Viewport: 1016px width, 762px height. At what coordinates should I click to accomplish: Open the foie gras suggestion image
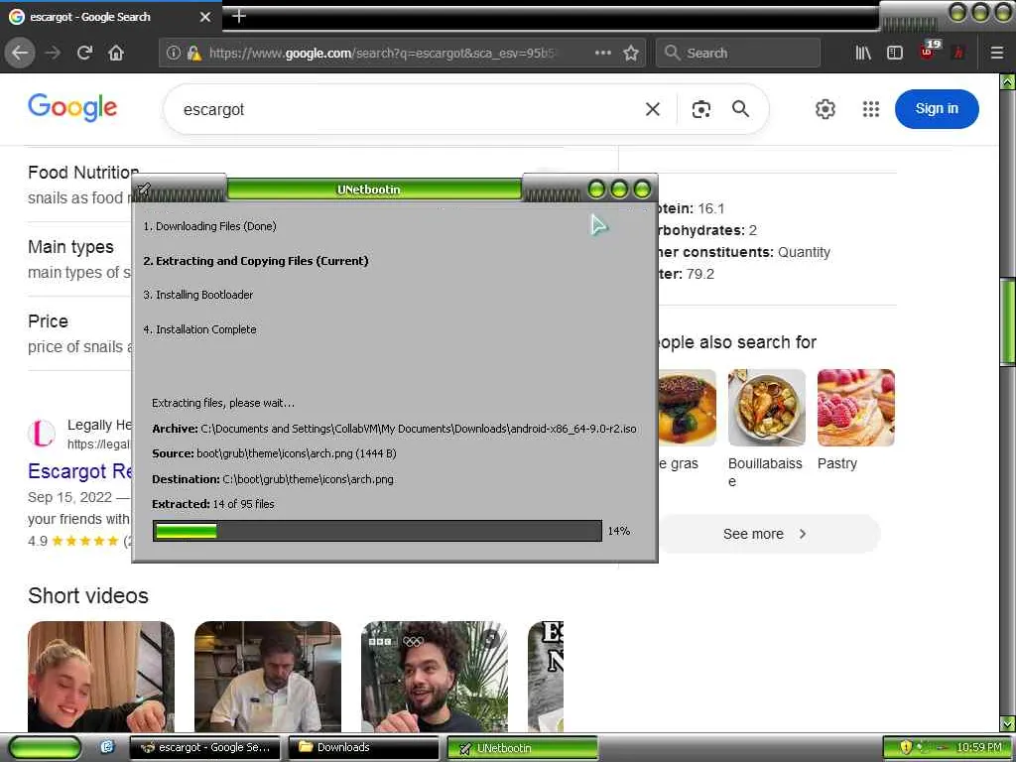[687, 408]
